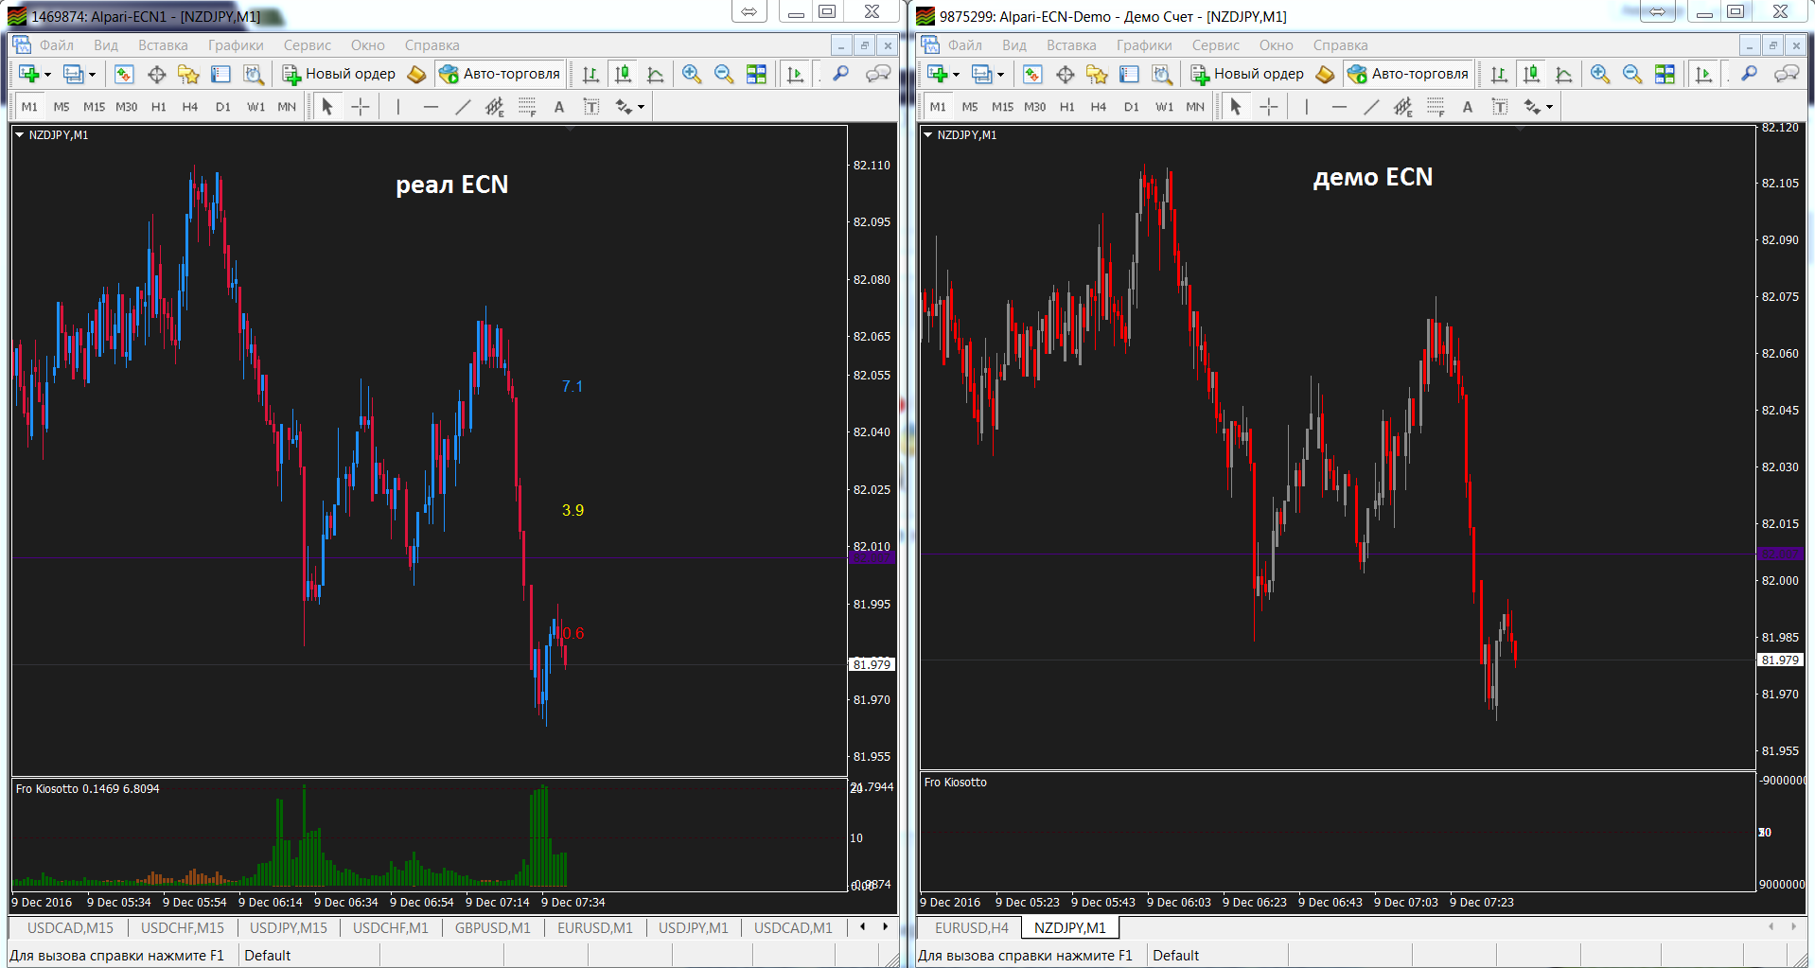This screenshot has width=1815, height=968.
Task: Open NZDJPY,M1 chart title triangle in the demo ECN window
Action: coord(927,135)
